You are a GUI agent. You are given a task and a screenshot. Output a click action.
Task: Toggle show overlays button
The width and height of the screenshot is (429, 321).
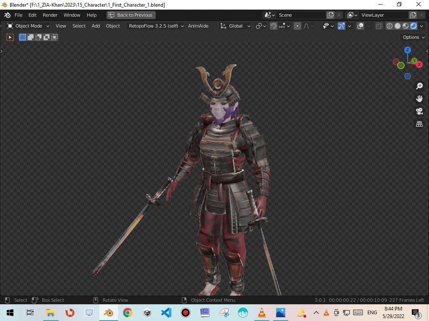tap(360, 26)
